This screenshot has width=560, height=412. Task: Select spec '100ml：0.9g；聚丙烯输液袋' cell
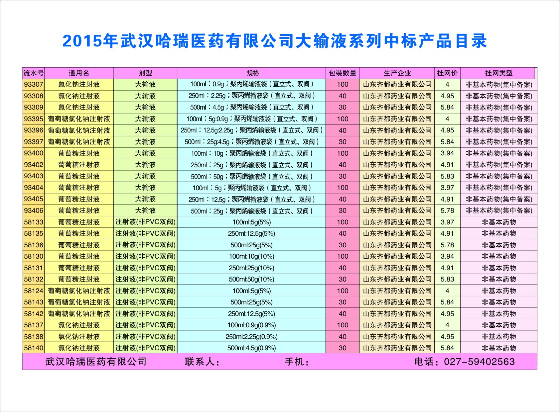coord(251,84)
